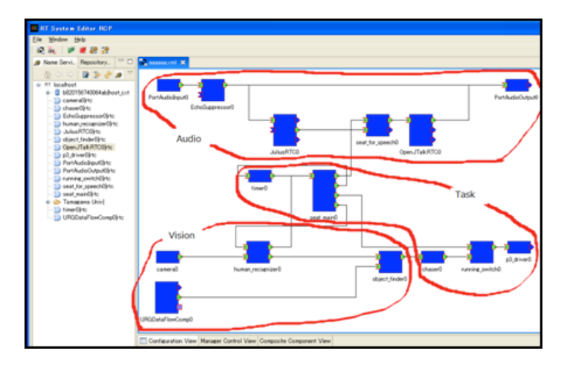Select the p3_driver0 component block
This screenshot has height=365, width=564.
pos(519,247)
